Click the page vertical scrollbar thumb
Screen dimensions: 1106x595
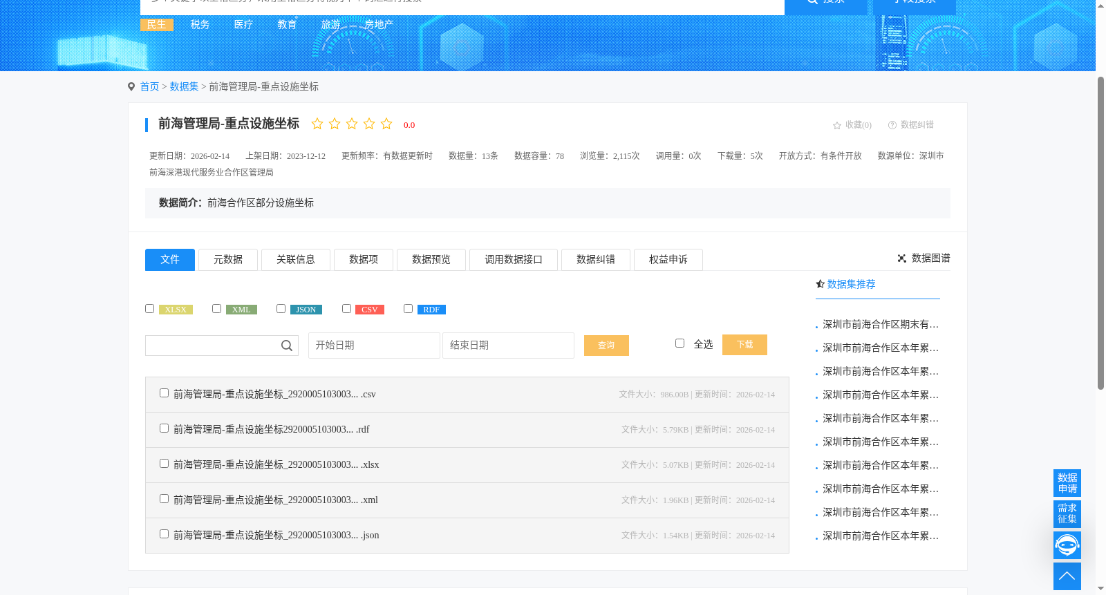(x=1100, y=234)
